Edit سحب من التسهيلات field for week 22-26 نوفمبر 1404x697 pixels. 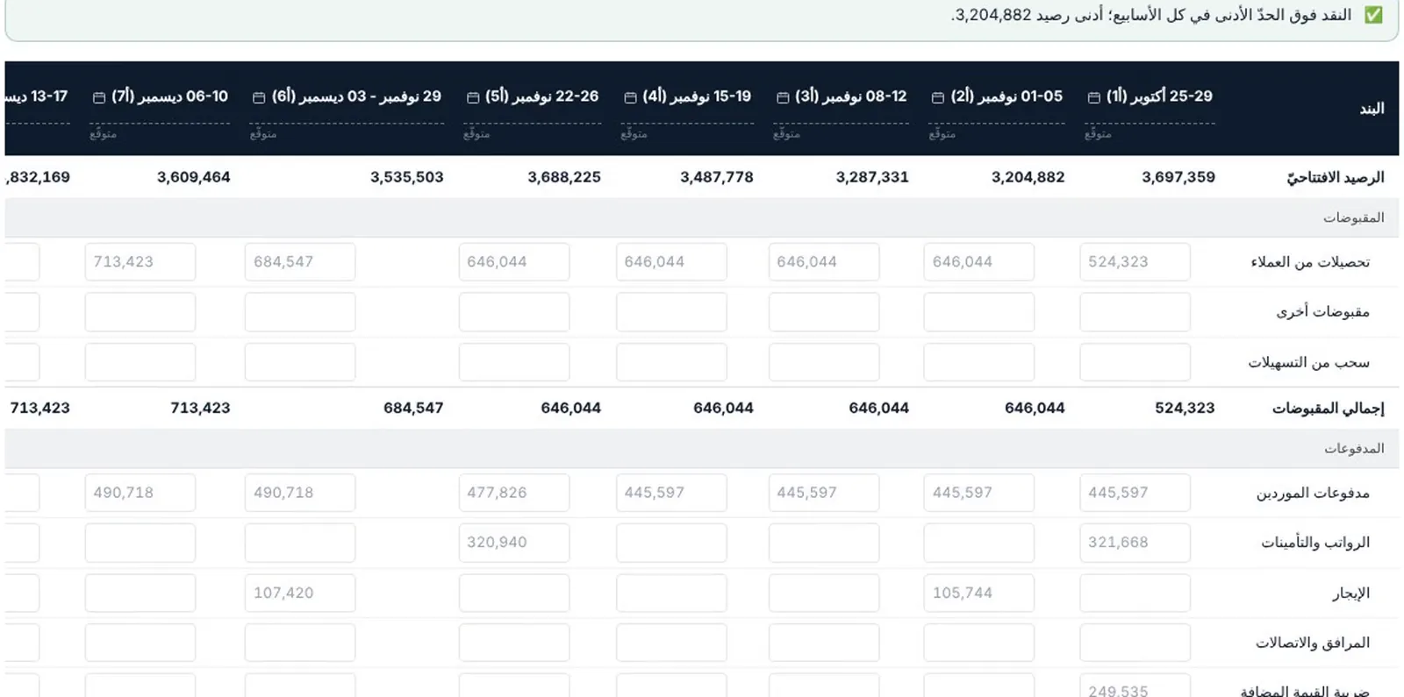point(514,362)
